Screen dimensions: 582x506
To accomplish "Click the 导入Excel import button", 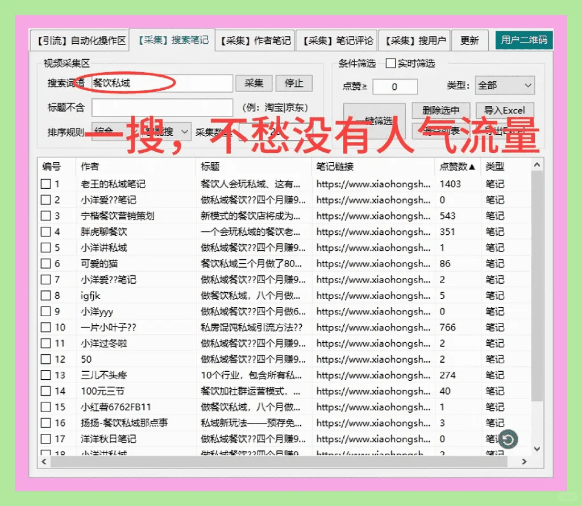I will pyautogui.click(x=504, y=110).
